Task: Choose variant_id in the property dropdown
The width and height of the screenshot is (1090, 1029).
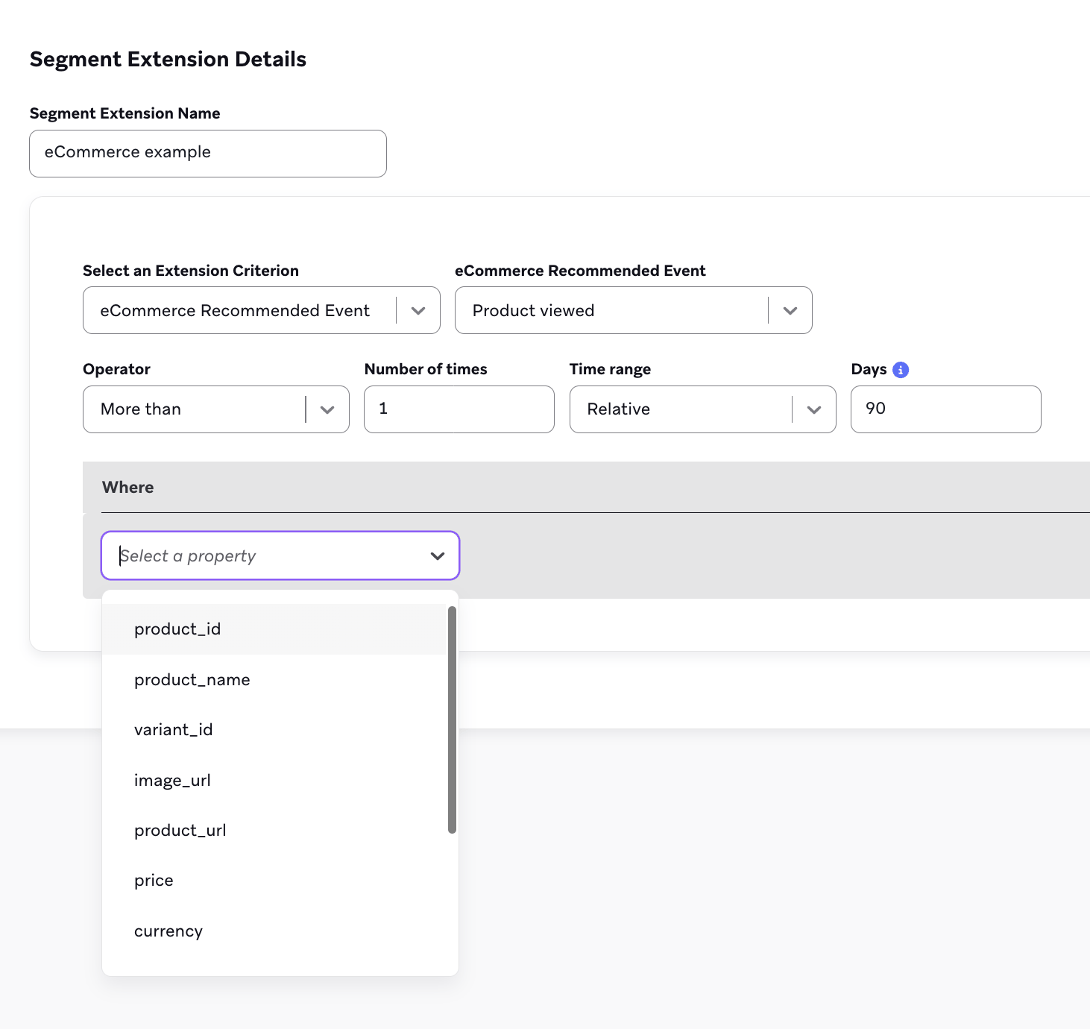Action: [x=174, y=729]
